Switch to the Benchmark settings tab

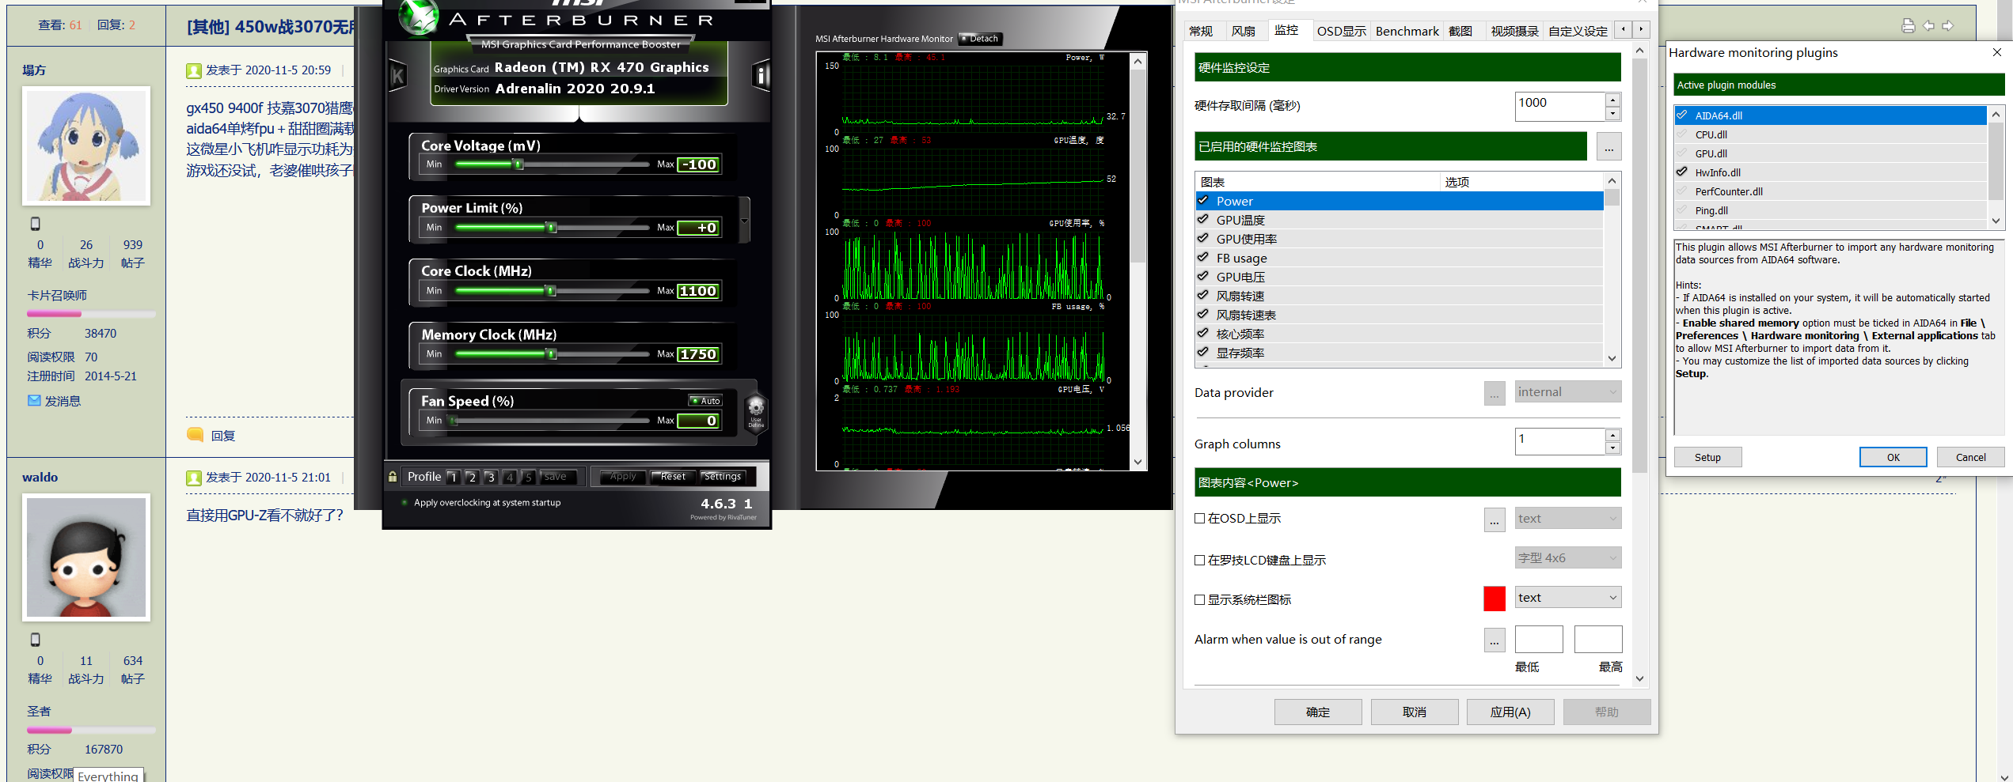pos(1407,31)
